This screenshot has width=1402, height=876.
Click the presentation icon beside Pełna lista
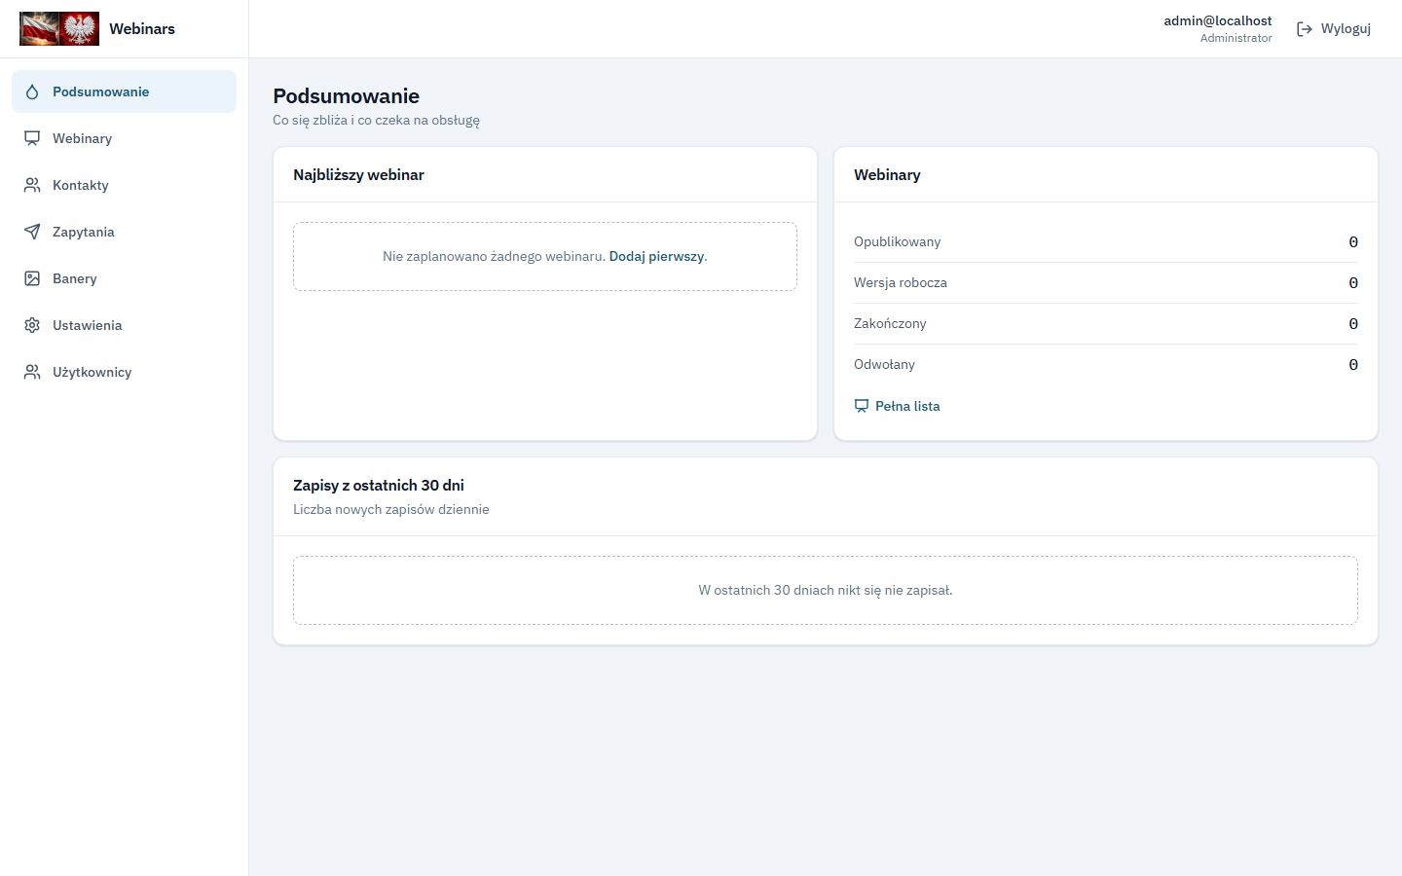[x=862, y=406]
